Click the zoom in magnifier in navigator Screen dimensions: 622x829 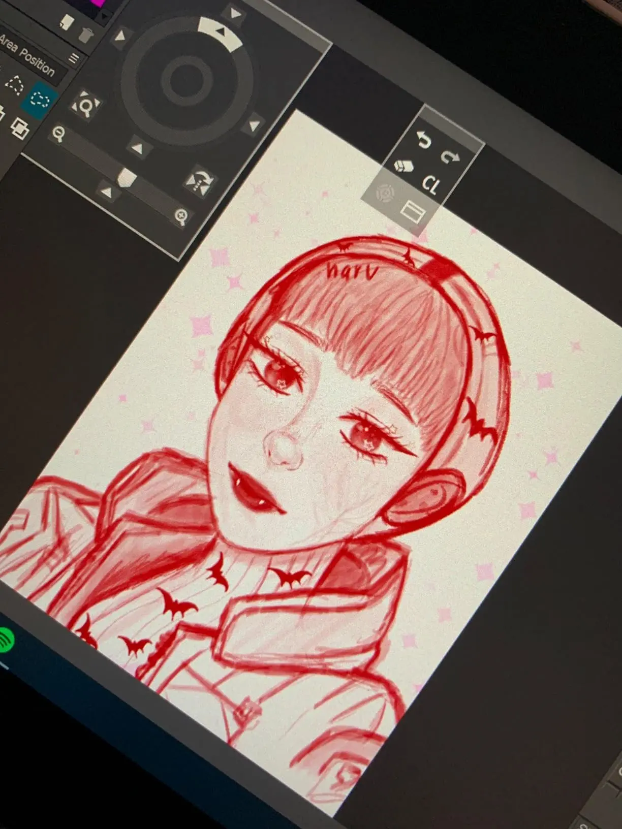tap(182, 216)
